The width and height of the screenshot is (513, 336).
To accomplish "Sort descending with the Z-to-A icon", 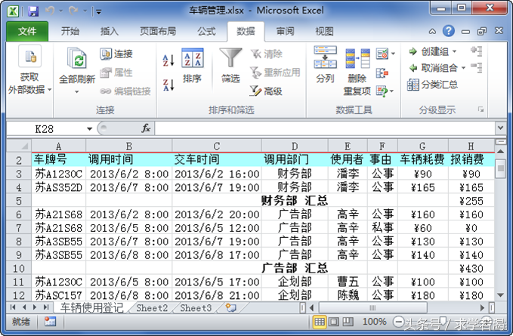I will [168, 85].
